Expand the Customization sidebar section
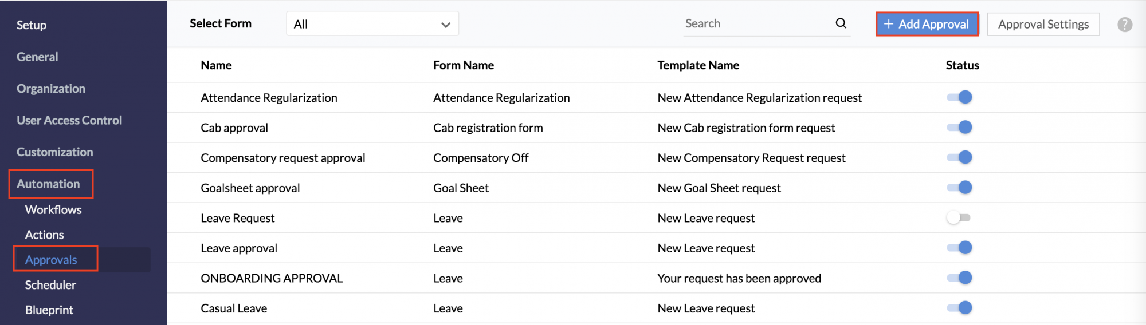 [55, 152]
